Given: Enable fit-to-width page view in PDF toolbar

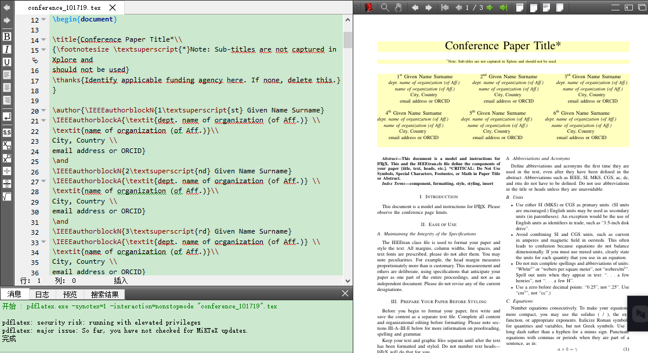Looking at the screenshot, I should tap(533, 8).
